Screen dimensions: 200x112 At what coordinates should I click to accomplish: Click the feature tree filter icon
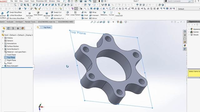click(3, 32)
